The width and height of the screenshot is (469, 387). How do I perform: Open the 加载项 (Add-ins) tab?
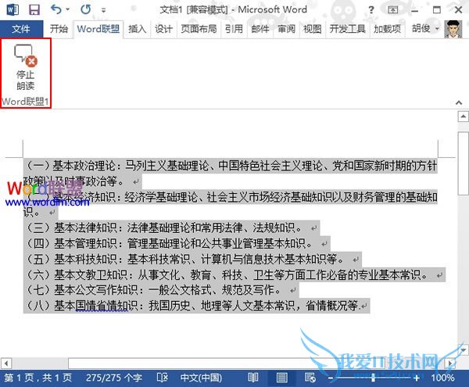click(387, 29)
